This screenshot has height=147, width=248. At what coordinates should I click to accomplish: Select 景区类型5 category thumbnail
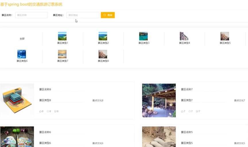coord(225,36)
